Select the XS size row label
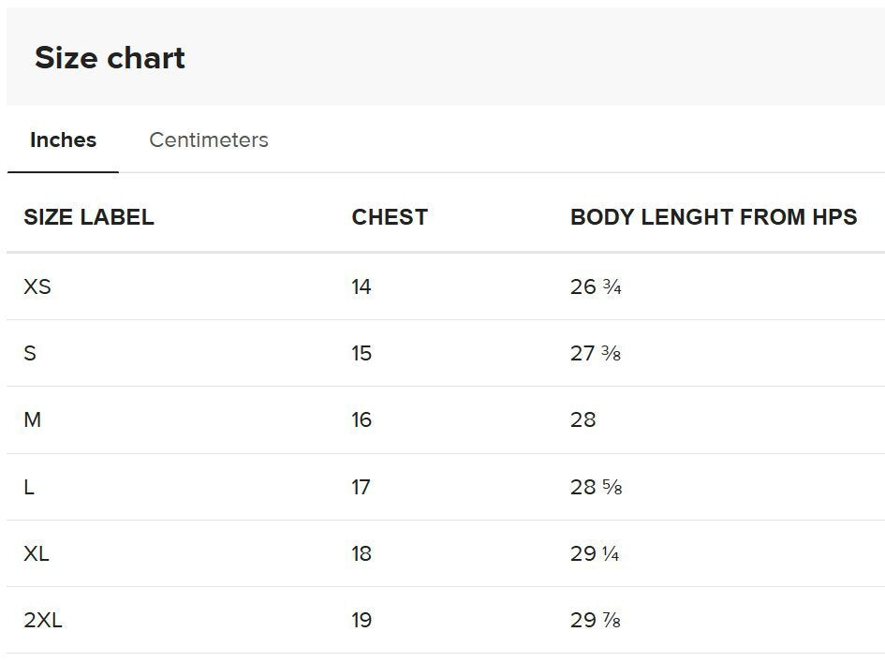885x661 pixels. coord(37,286)
